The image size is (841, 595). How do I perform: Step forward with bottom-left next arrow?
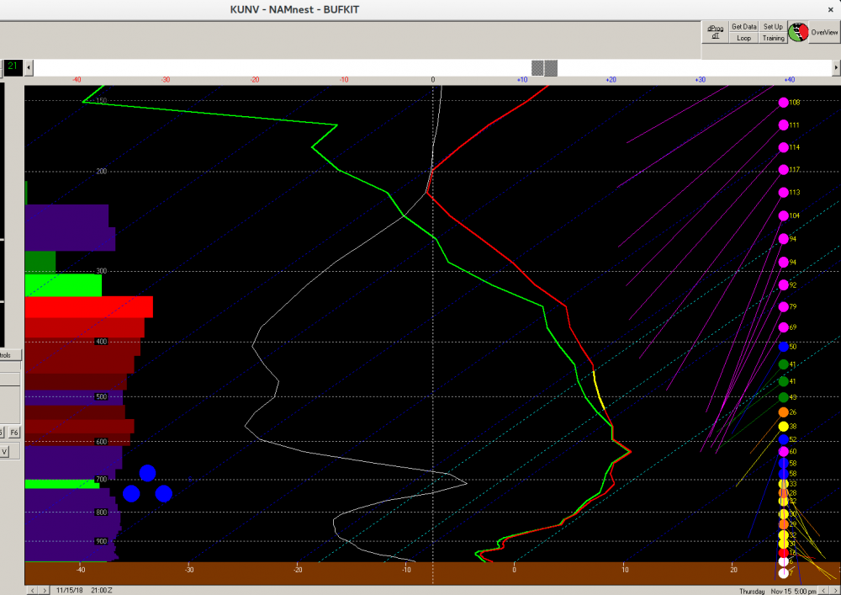tap(45, 590)
